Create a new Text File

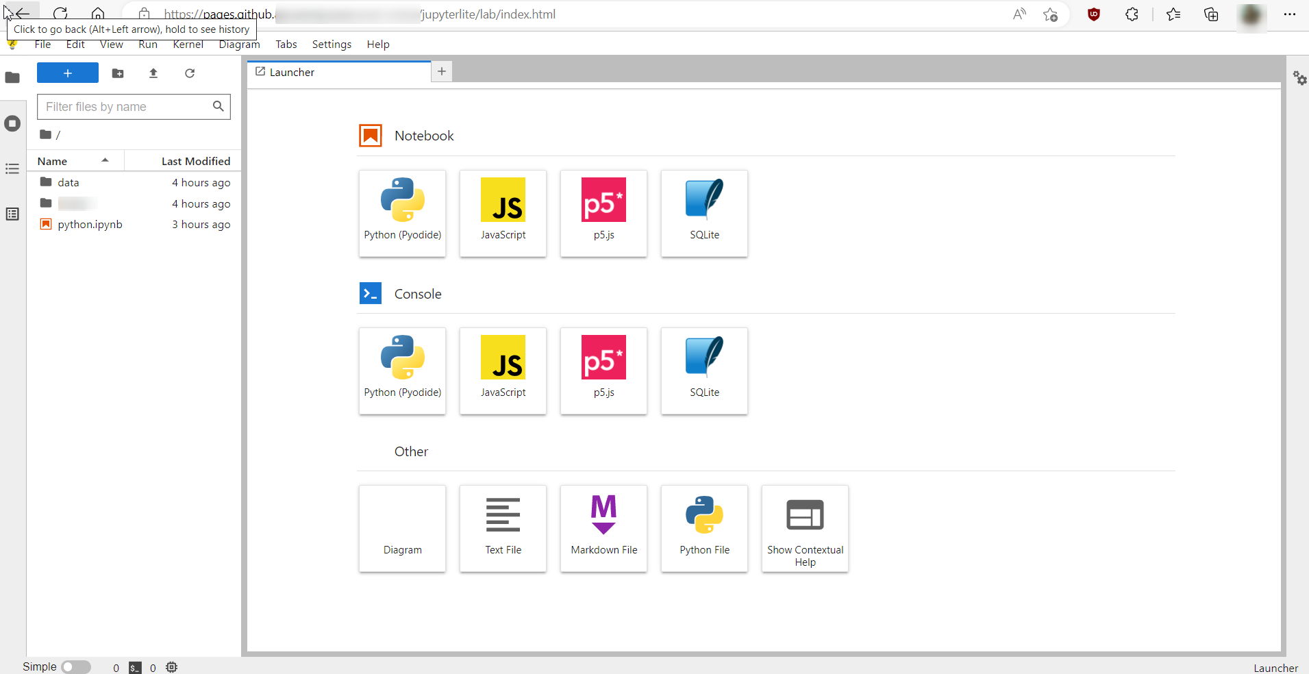click(x=503, y=528)
